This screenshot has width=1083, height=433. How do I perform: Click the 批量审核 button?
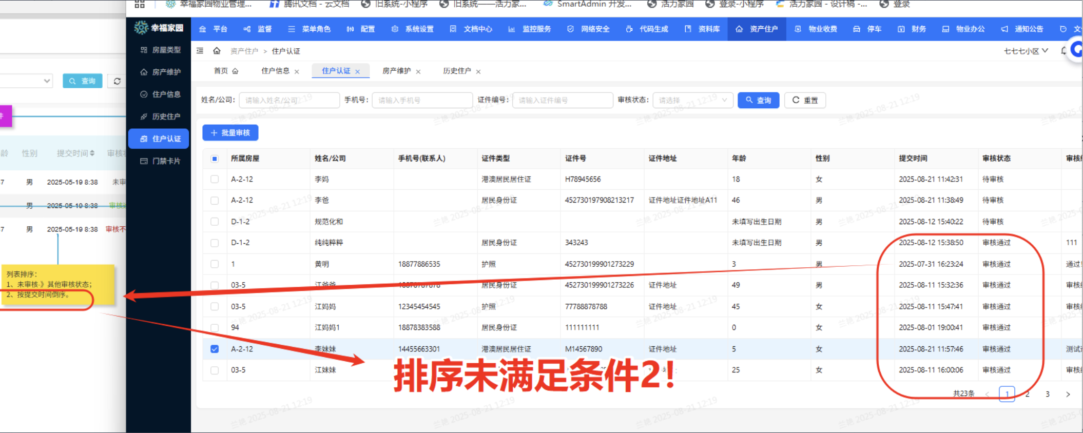click(x=230, y=133)
